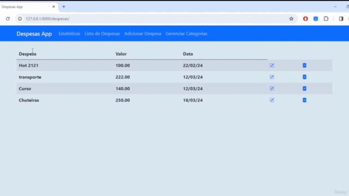
Task: Edit the Chuteiras expense
Action: 272,100
